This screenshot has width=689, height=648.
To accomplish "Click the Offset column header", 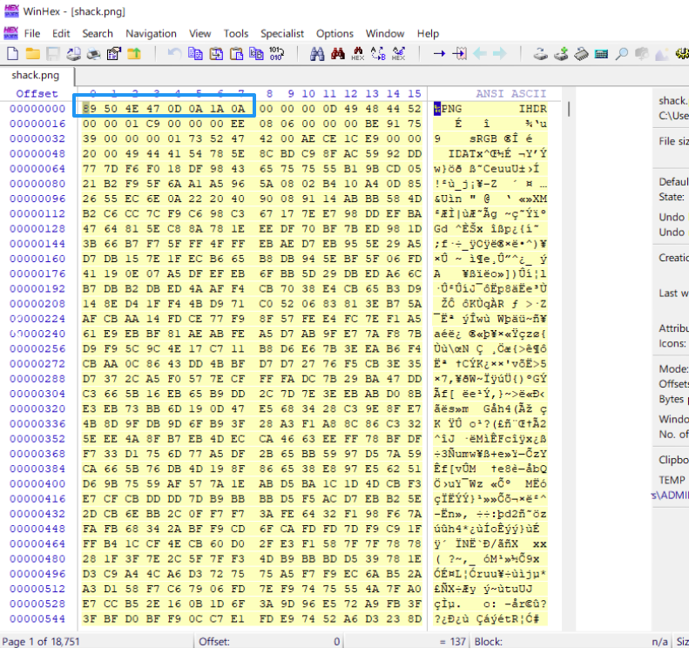I will tap(37, 93).
